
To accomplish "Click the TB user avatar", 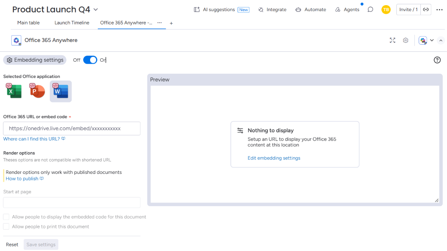I will click(x=386, y=10).
